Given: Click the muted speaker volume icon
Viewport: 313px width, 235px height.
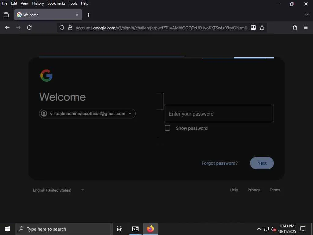Looking at the screenshot, I should [x=274, y=229].
